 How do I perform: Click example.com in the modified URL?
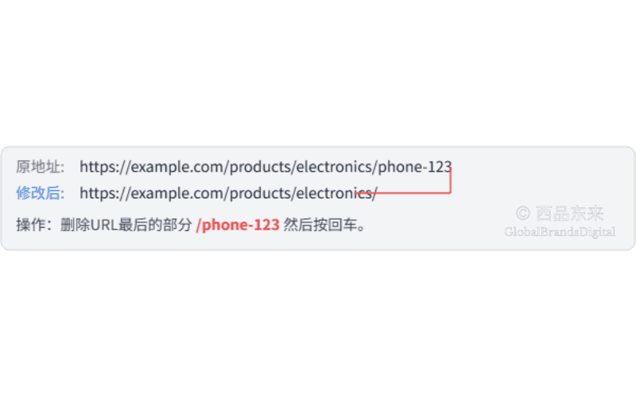[x=178, y=193]
